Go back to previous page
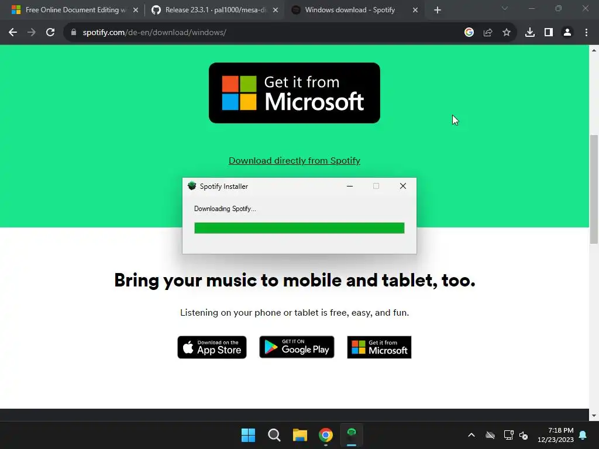599x449 pixels. click(x=13, y=33)
